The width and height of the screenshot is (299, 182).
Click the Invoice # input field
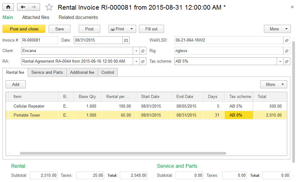39,40
